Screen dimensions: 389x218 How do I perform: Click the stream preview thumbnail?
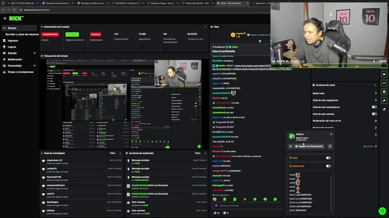(124, 104)
